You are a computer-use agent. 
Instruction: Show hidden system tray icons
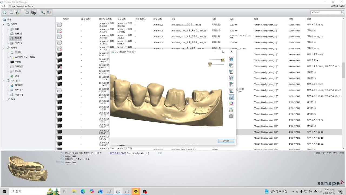292,191
